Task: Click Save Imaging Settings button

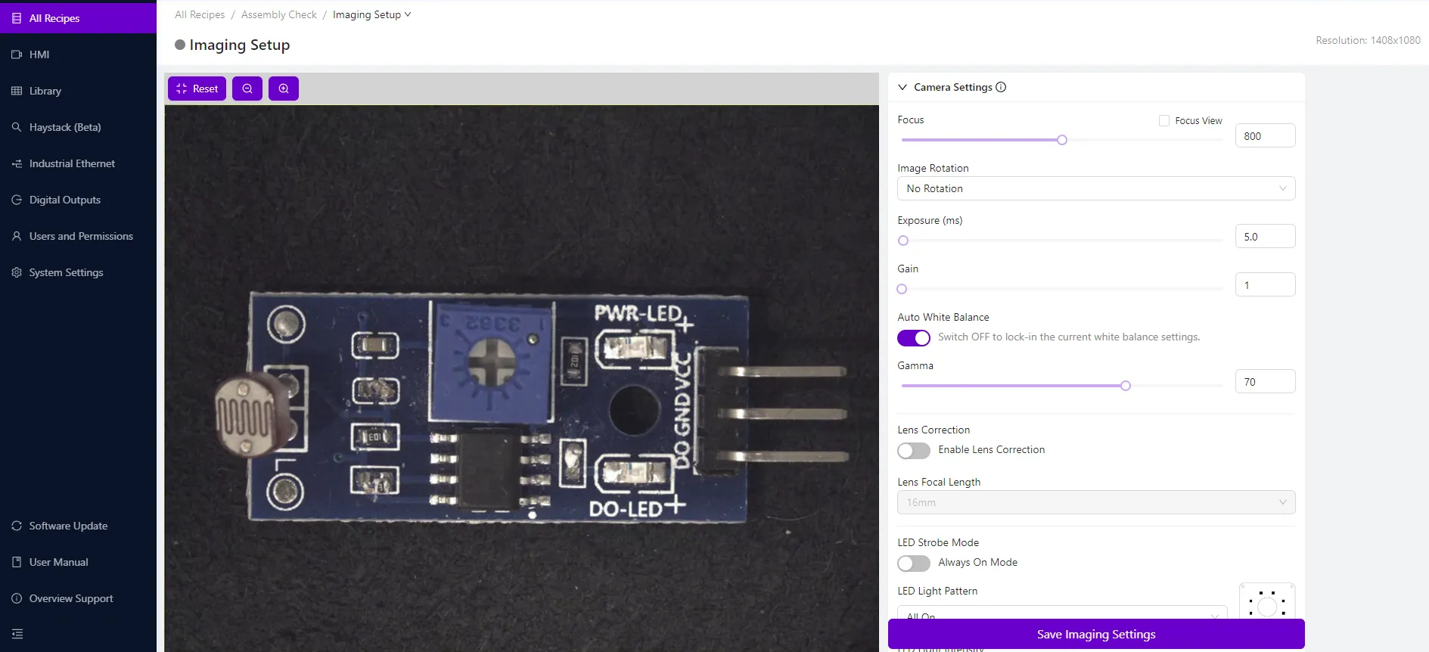Action: point(1095,634)
